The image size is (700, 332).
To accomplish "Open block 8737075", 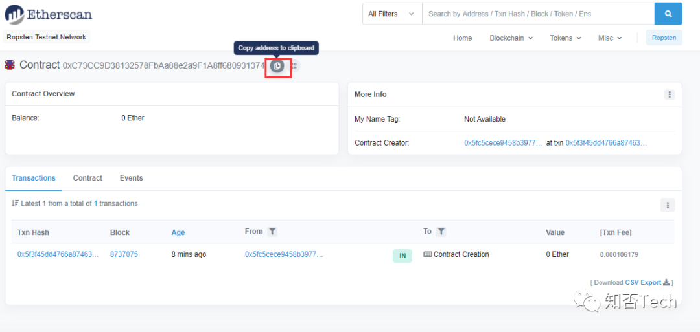I will (124, 254).
